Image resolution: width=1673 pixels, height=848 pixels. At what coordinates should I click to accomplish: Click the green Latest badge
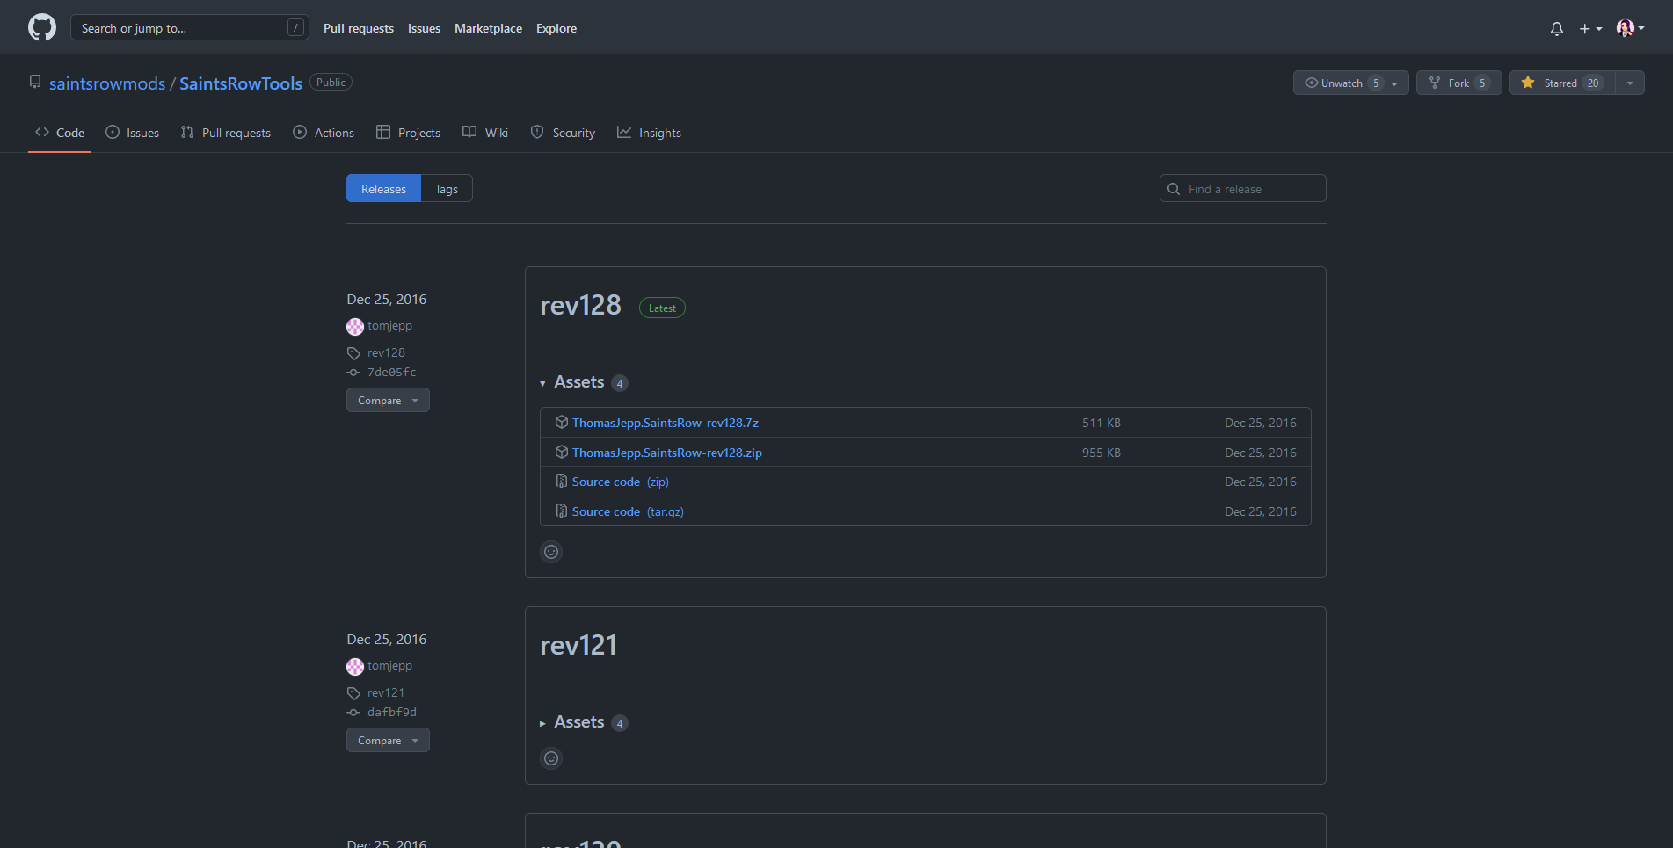click(x=662, y=308)
